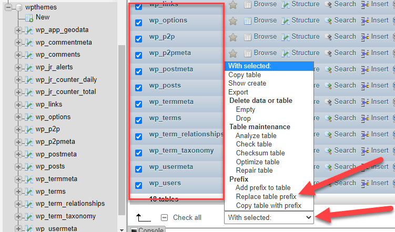This screenshot has width=395, height=232.
Task: Click Browse icon in wp_p2pmeta row
Action: click(248, 54)
